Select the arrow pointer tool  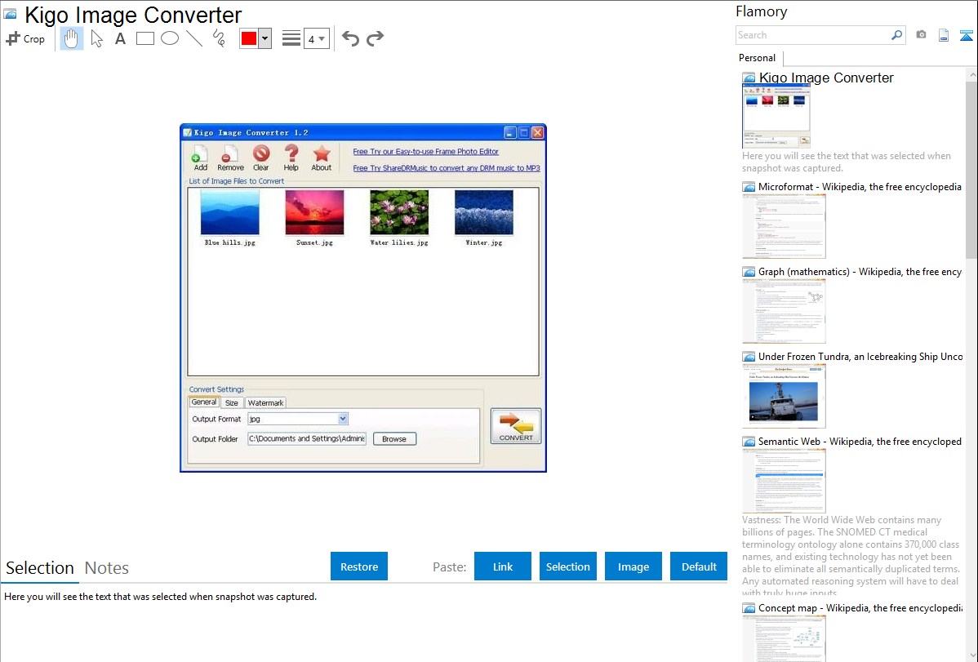[97, 38]
